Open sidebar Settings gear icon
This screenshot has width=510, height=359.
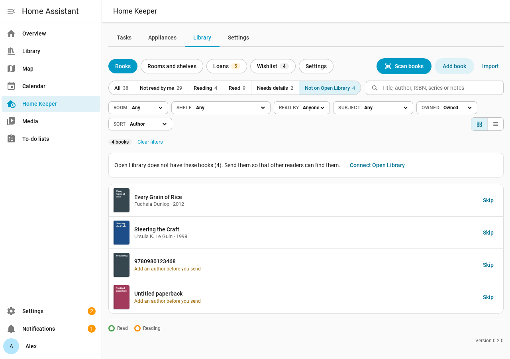11,311
